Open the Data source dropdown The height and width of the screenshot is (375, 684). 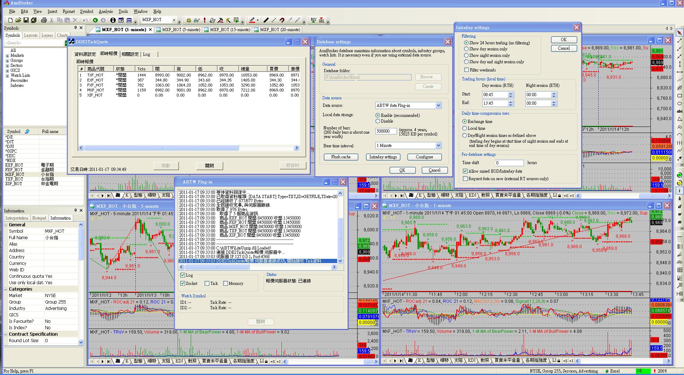[438, 105]
